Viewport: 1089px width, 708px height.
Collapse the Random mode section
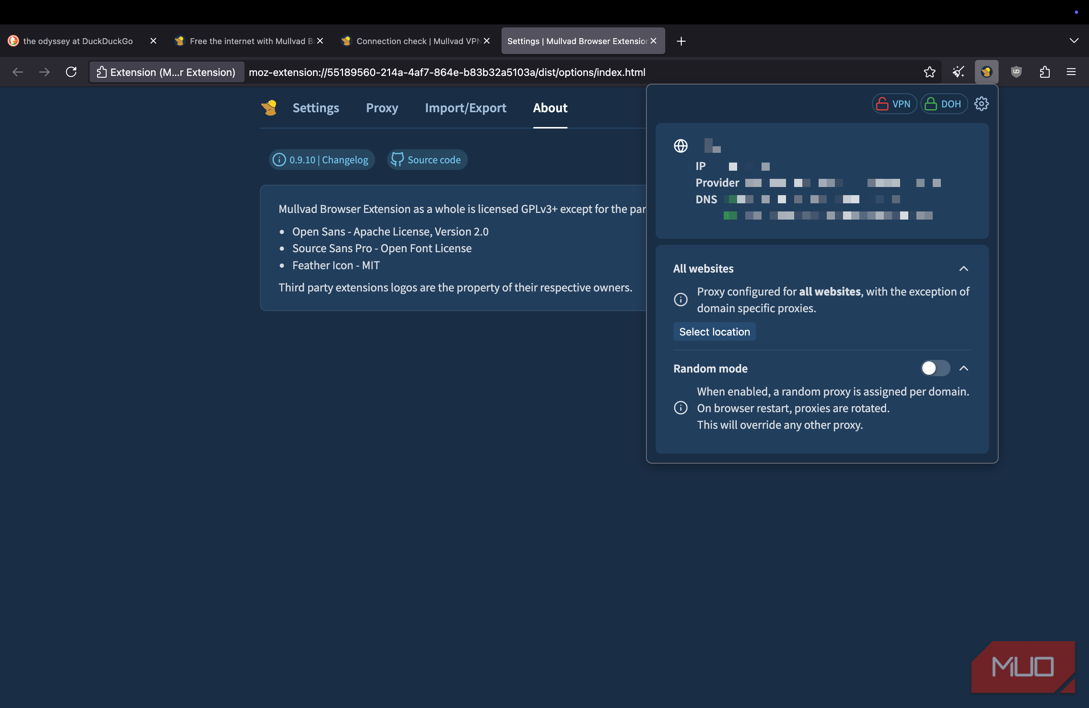pyautogui.click(x=963, y=368)
